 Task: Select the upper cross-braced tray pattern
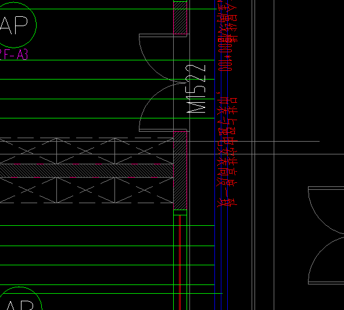coord(87,151)
